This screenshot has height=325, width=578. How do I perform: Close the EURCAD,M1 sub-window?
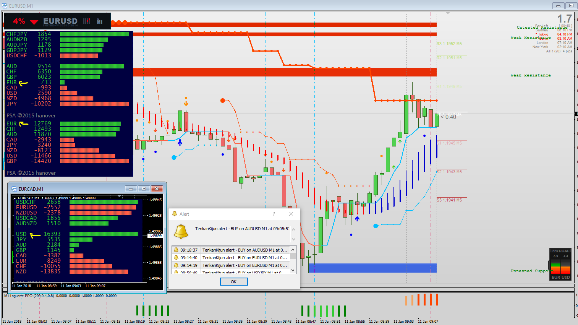(x=157, y=189)
